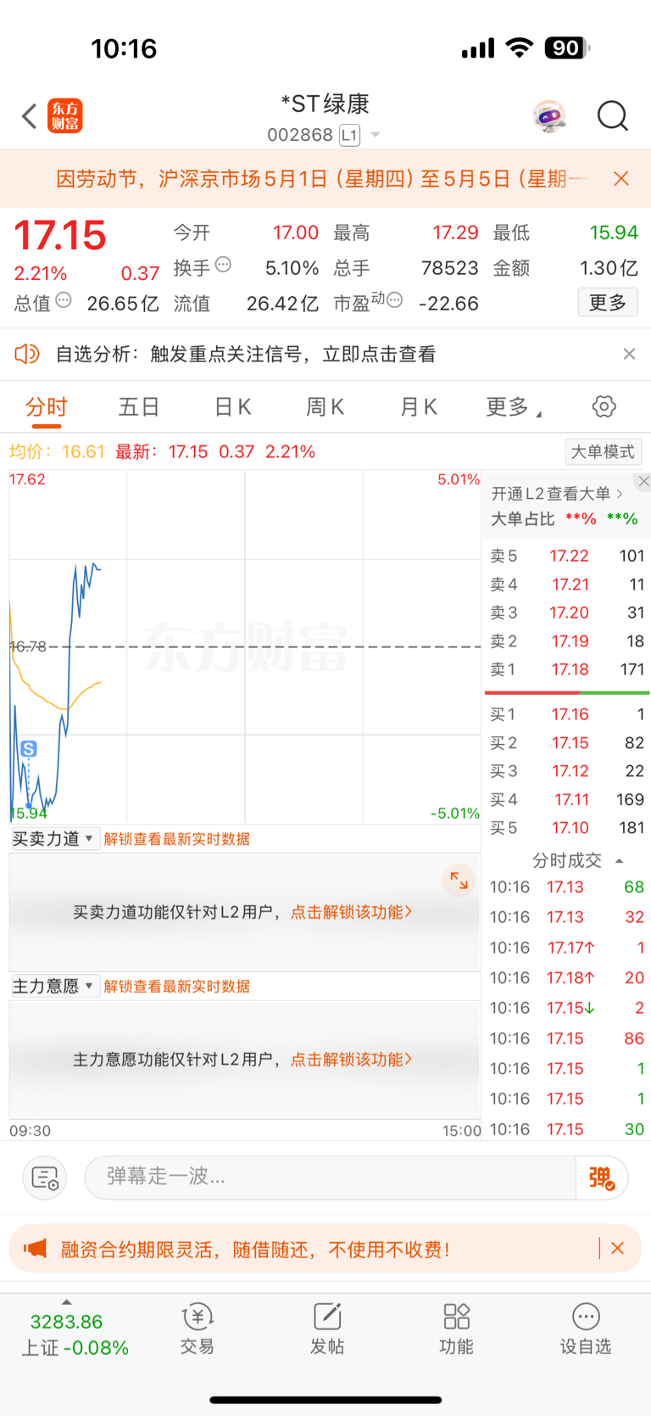Expand the 更多 chart period dropdown
The height and width of the screenshot is (1416, 651).
(514, 407)
